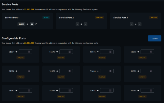
Task: Click the INACTIVE badge on Service Port 2
Action: [99, 18]
